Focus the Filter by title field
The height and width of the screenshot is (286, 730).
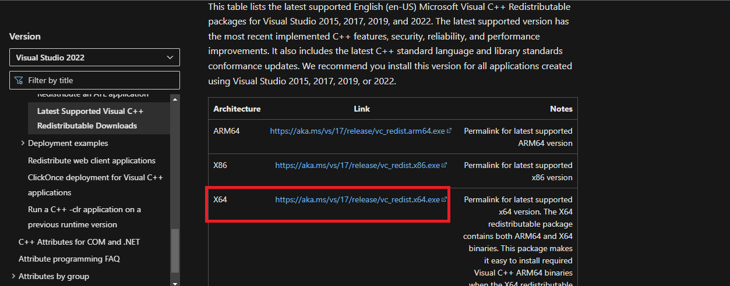pos(99,80)
